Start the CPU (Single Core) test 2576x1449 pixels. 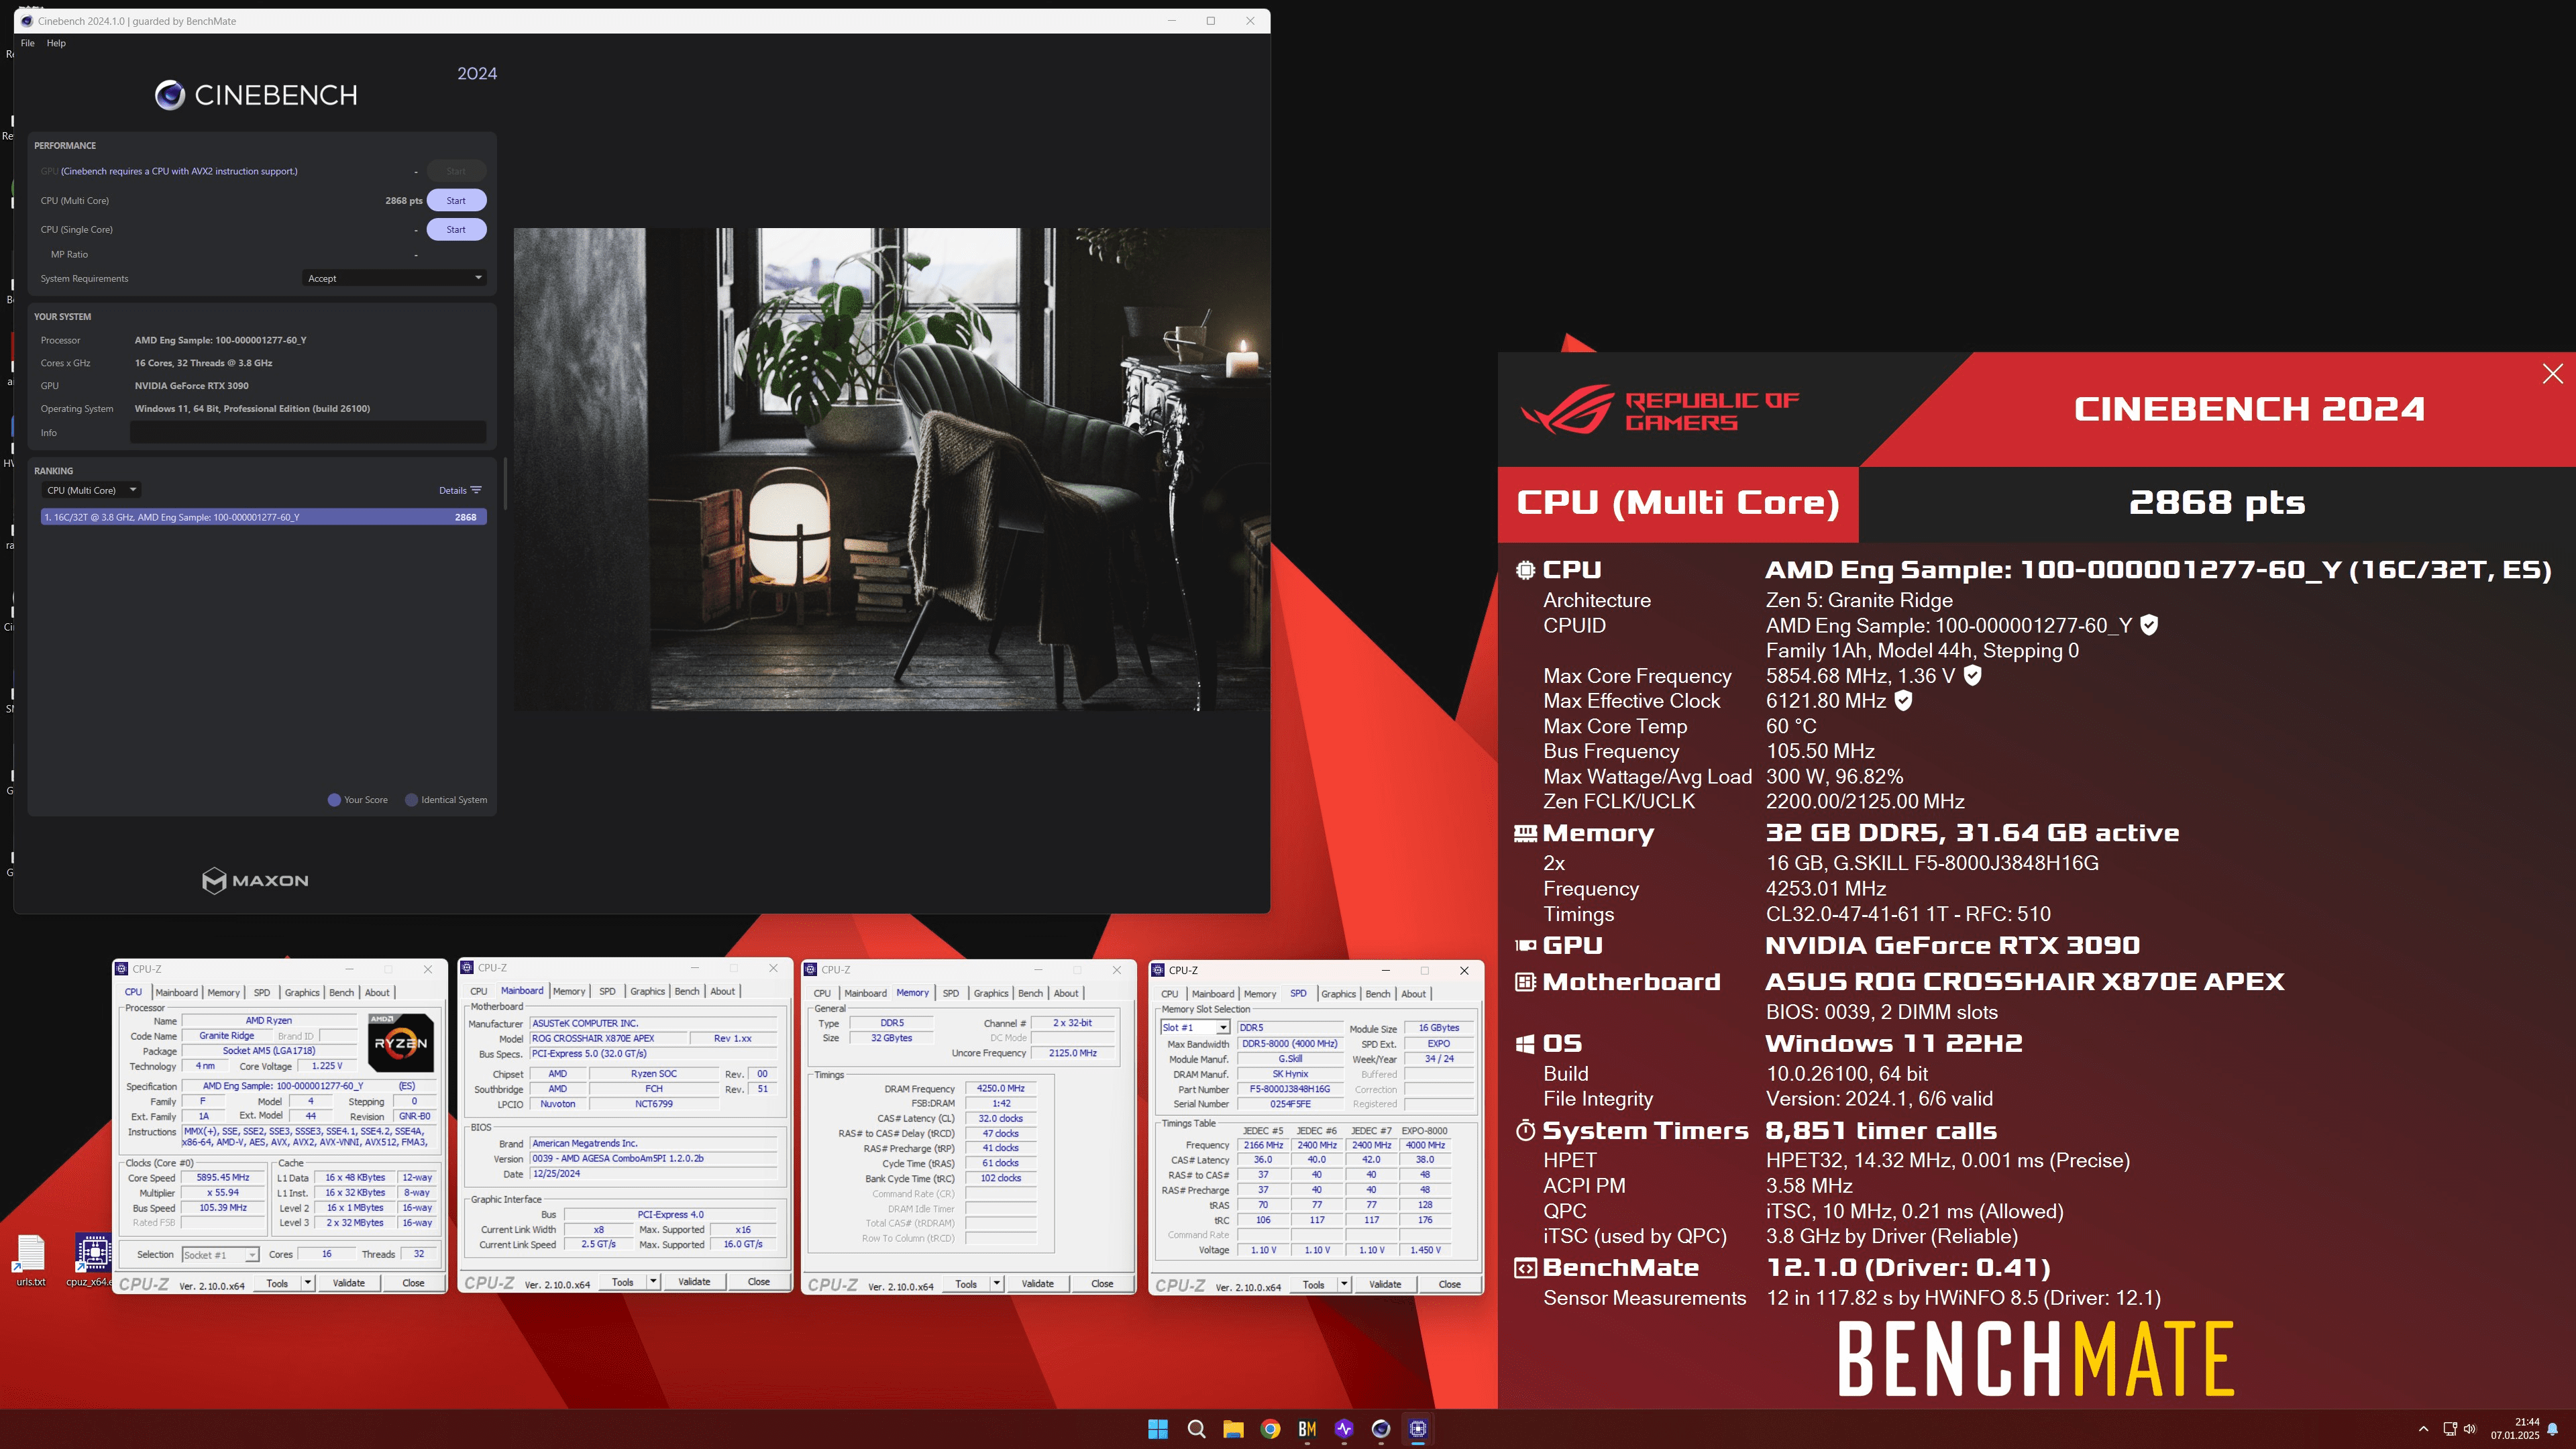[x=456, y=229]
